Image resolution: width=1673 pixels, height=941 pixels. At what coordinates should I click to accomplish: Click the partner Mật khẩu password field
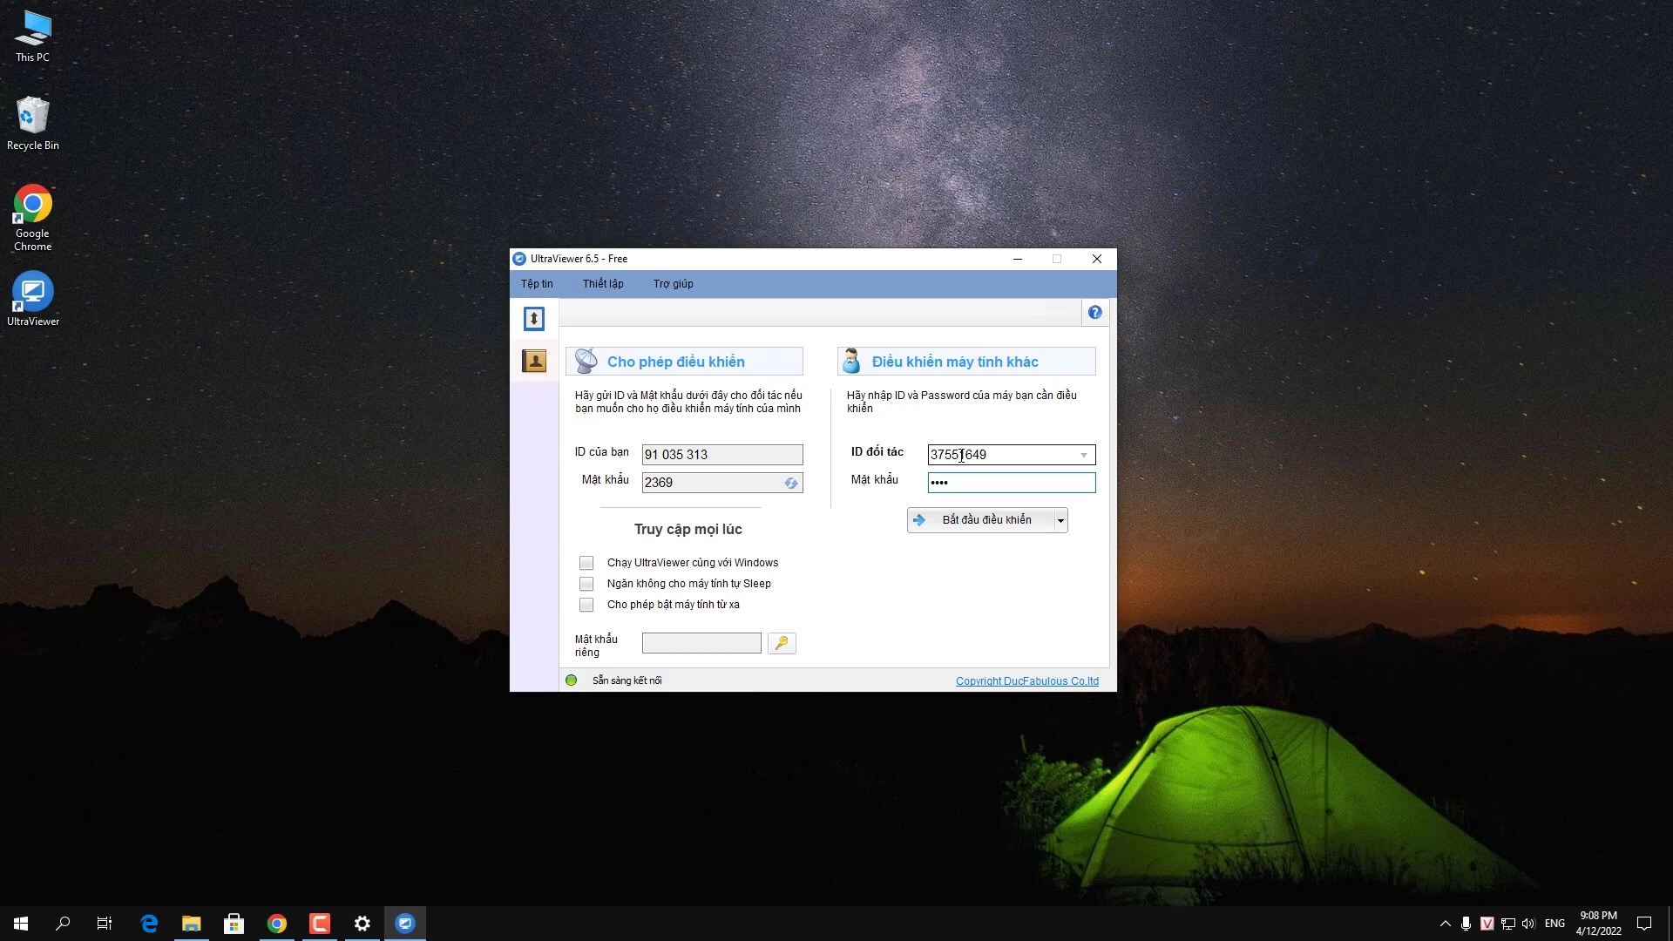click(1012, 483)
